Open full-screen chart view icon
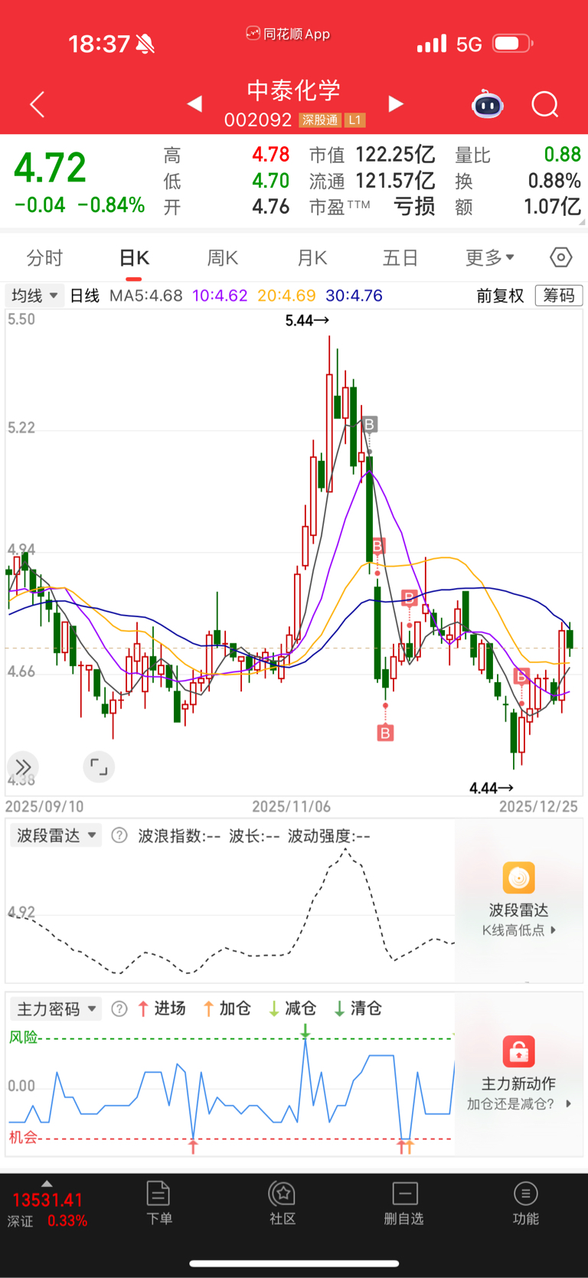The image size is (588, 1278). pos(99,766)
